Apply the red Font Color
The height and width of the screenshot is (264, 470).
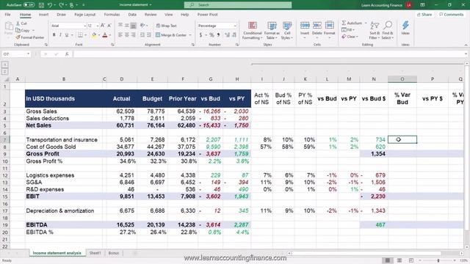click(x=105, y=35)
